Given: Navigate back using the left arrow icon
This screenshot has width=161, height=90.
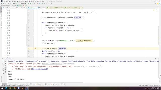Looking at the screenshot, I should 8,3.
